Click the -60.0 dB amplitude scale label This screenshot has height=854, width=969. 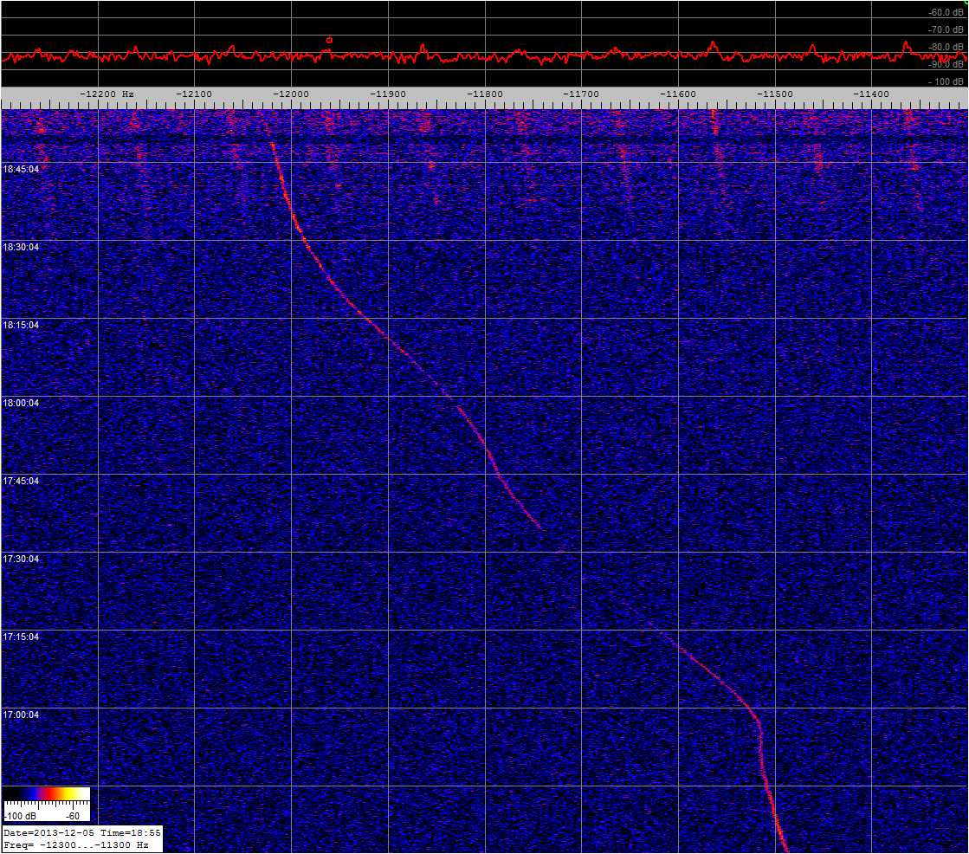click(939, 13)
